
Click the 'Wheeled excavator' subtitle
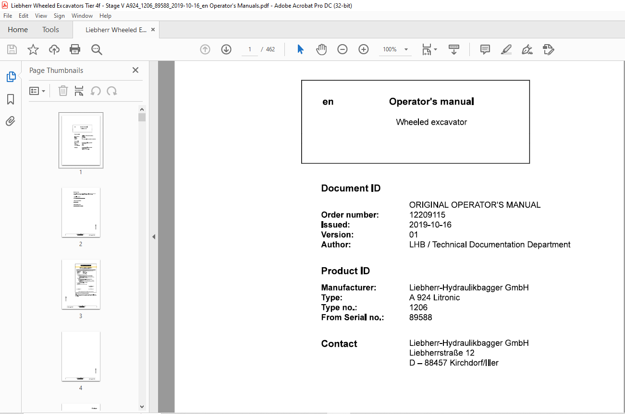pyautogui.click(x=431, y=122)
